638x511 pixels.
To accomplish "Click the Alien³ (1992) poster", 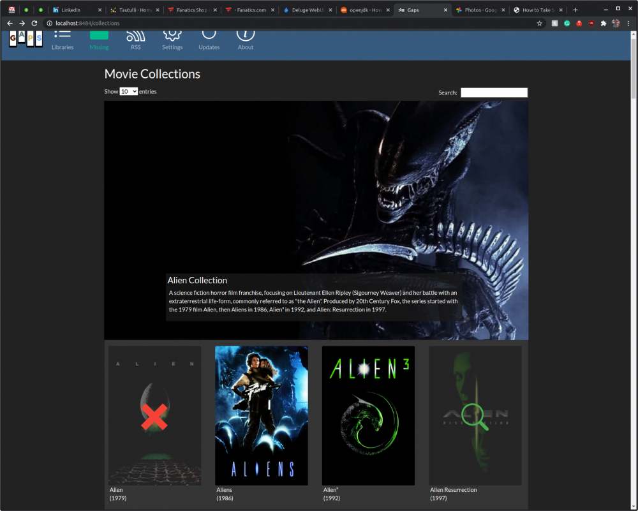I will click(x=368, y=415).
